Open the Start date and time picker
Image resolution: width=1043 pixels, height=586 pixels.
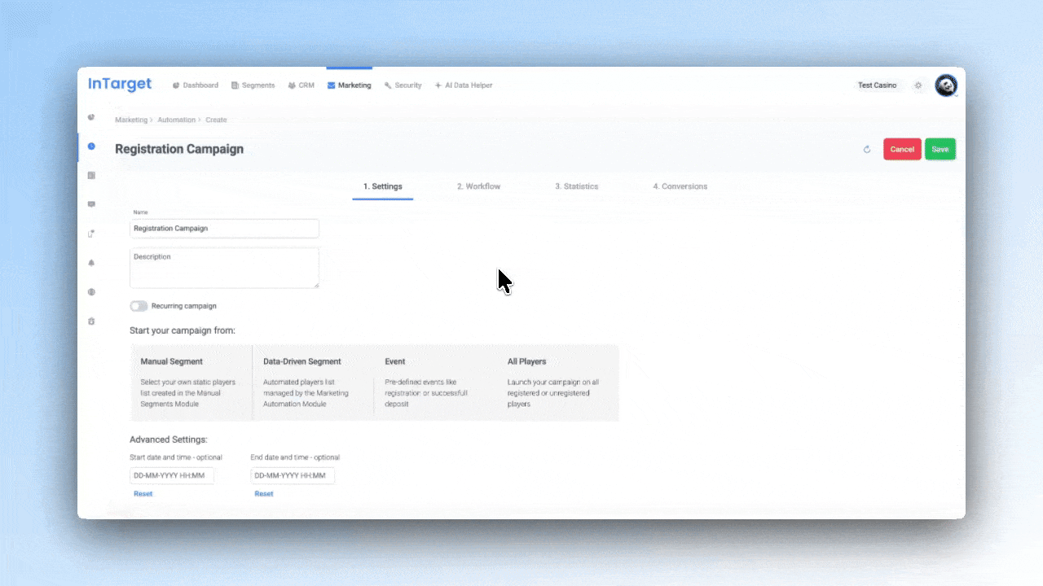(172, 475)
